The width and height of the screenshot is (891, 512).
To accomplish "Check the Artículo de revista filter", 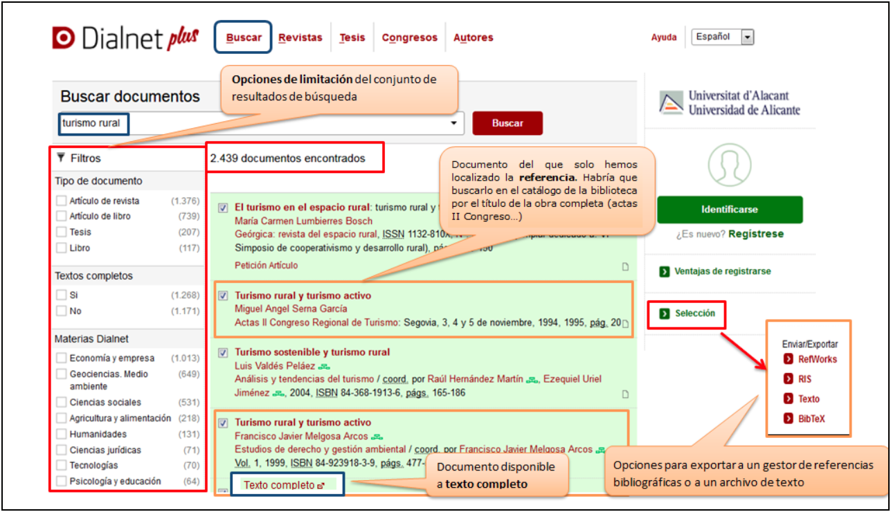I will (x=62, y=201).
